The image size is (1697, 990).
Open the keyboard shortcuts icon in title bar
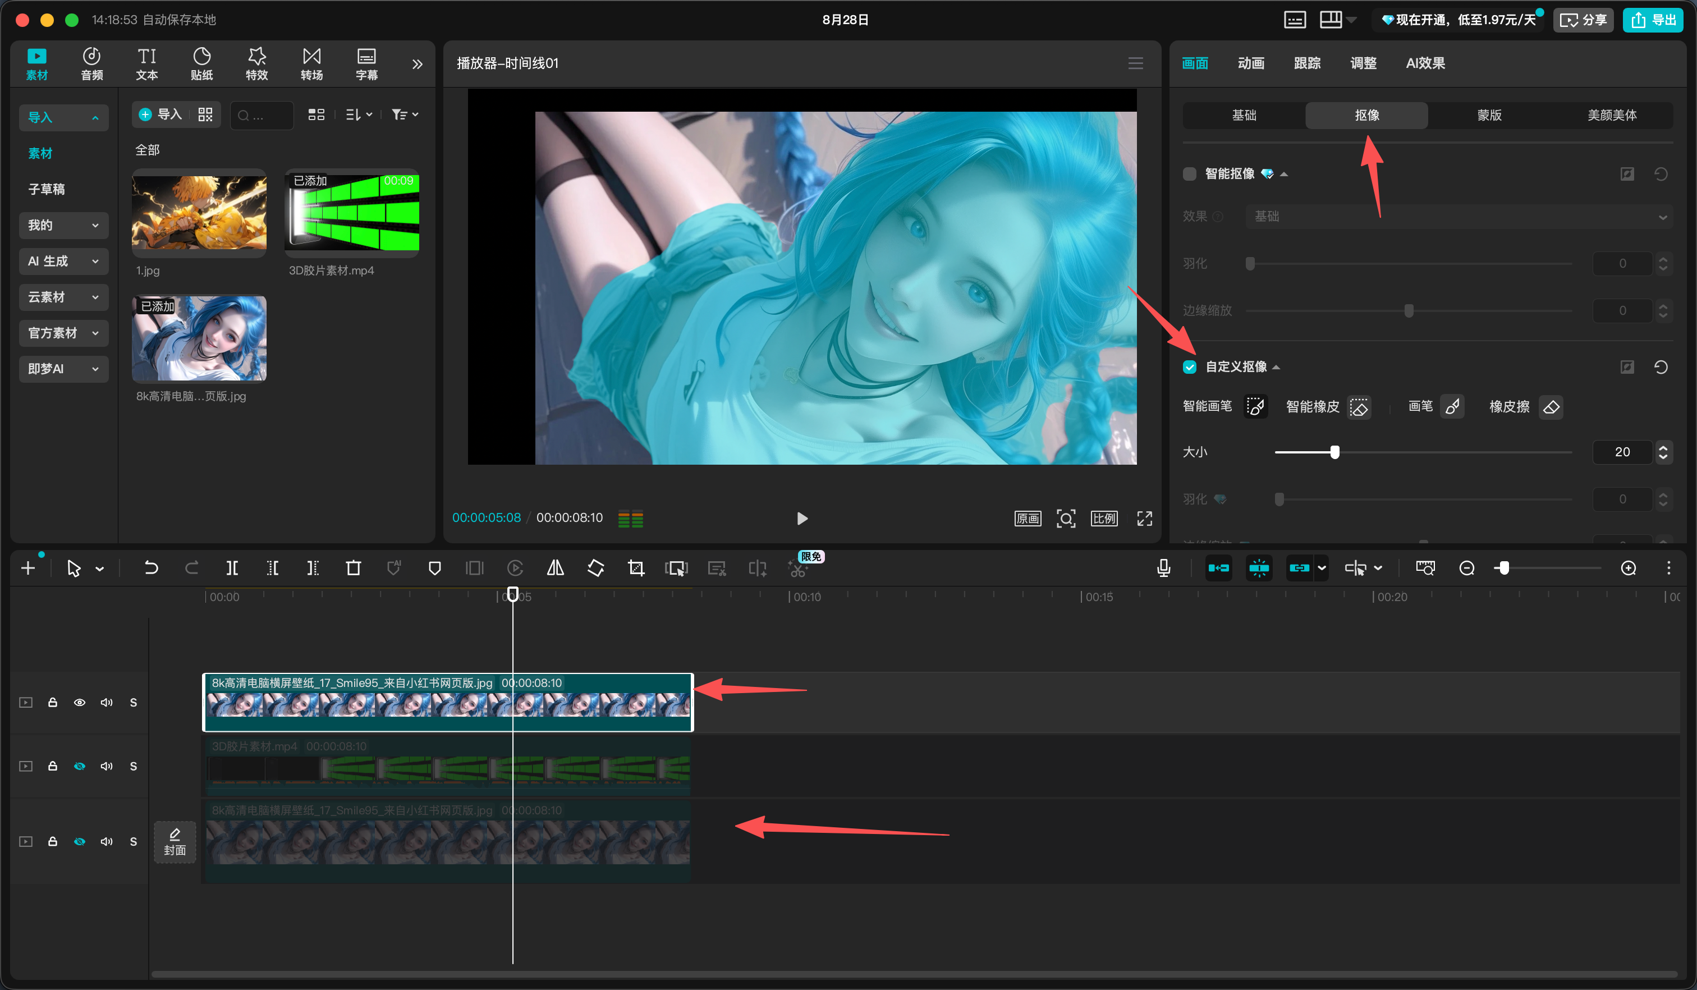[x=1294, y=20]
